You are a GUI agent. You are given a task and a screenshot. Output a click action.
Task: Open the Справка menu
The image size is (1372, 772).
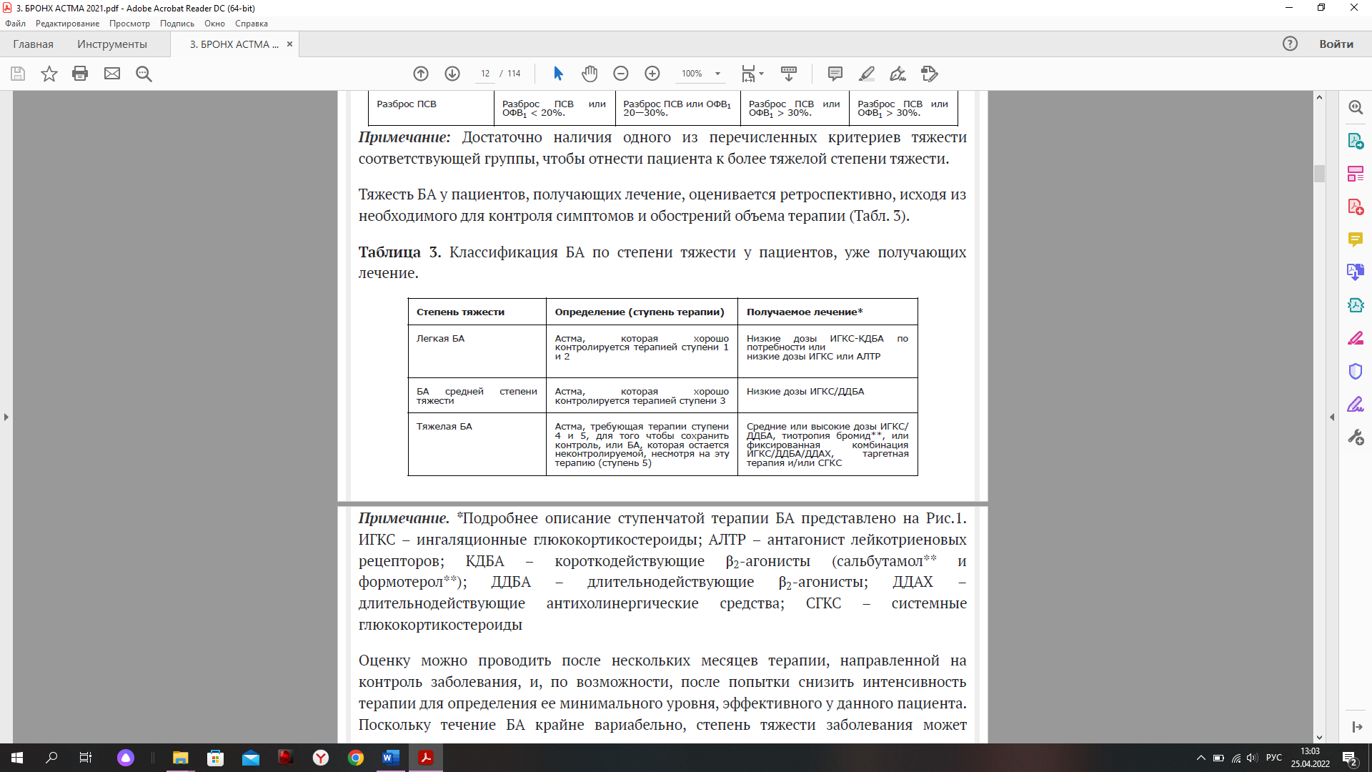coord(252,24)
